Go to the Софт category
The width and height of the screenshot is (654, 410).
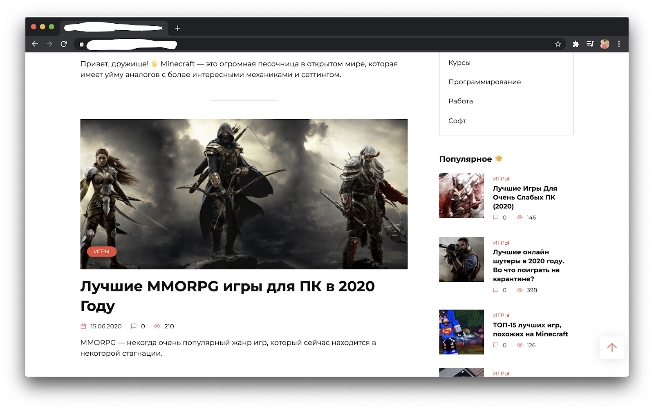pyautogui.click(x=457, y=121)
